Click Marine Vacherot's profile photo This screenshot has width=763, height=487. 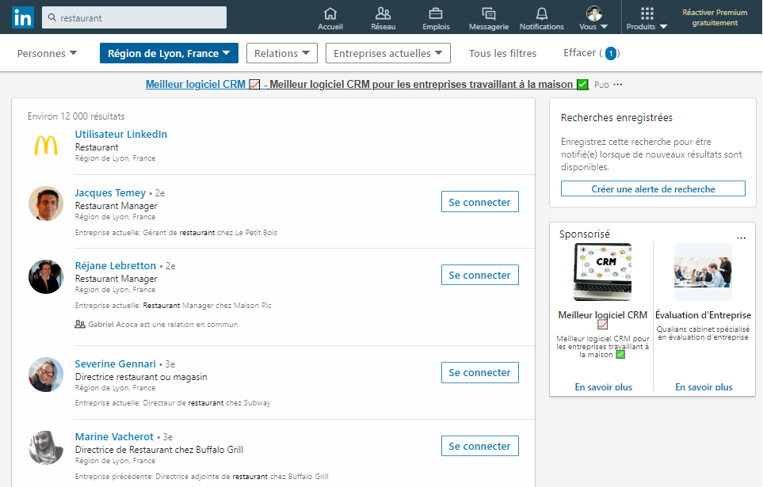click(x=46, y=447)
